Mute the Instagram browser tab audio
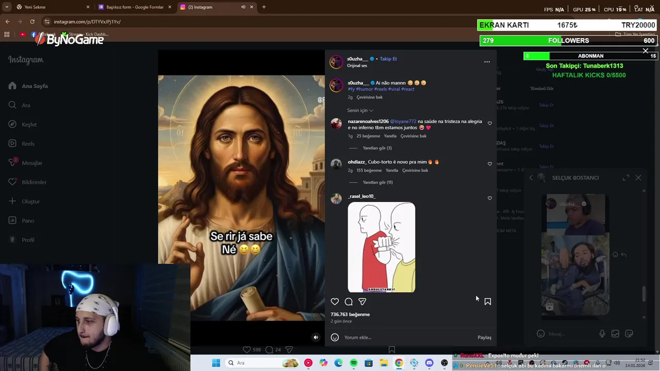The image size is (660, 371). point(243,7)
